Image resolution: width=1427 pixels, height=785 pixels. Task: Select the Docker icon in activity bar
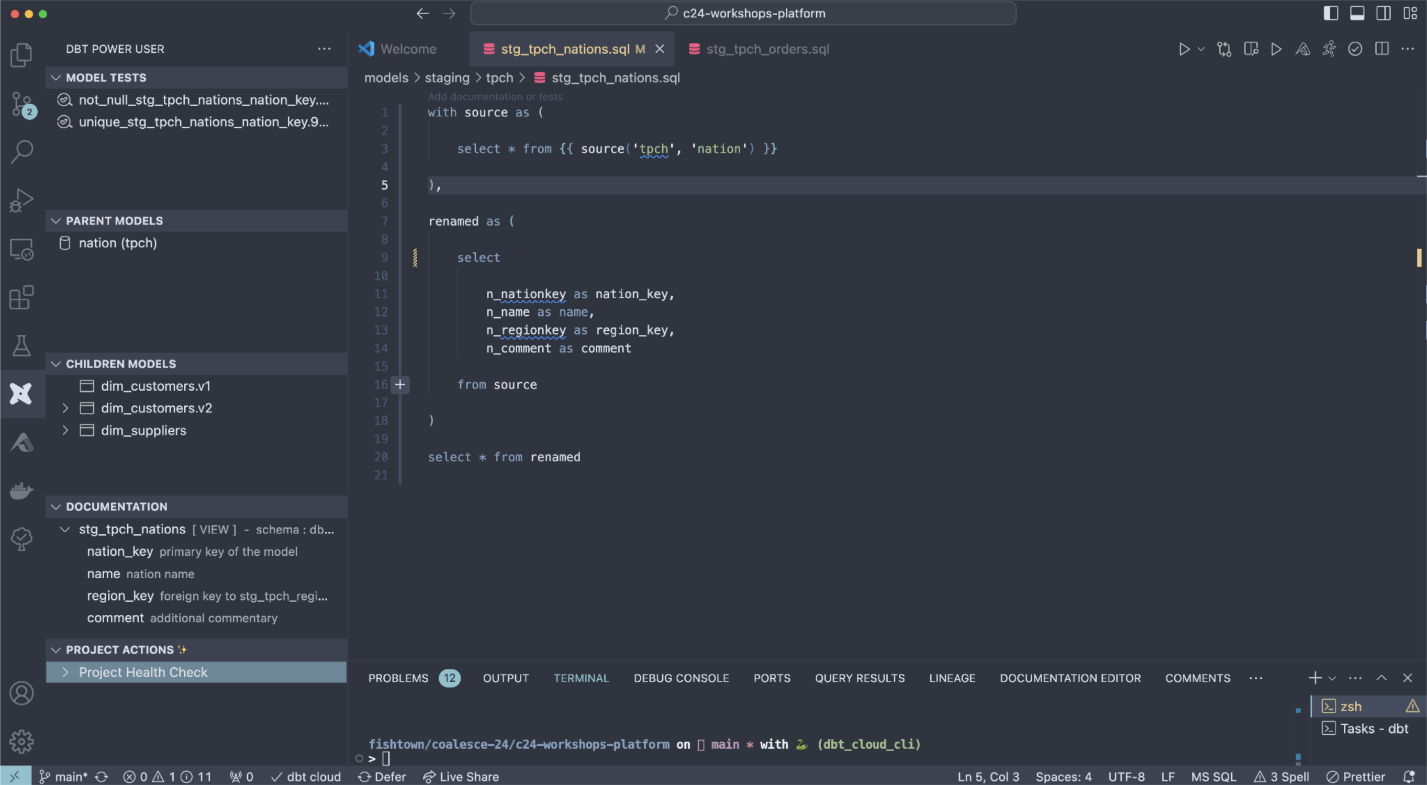[x=21, y=491]
